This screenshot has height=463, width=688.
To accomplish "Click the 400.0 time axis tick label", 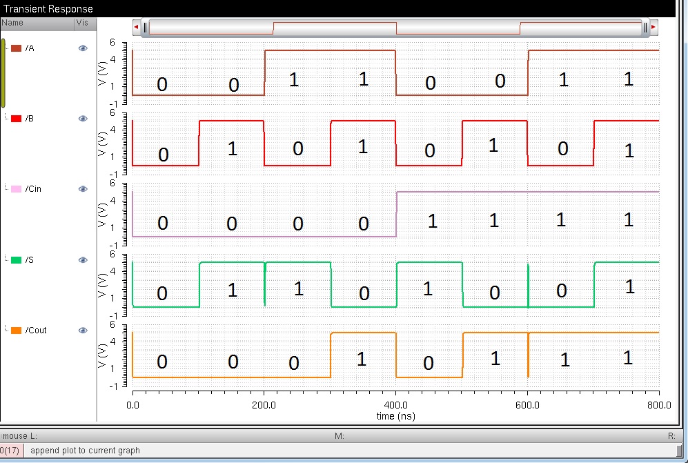I will tap(396, 405).
